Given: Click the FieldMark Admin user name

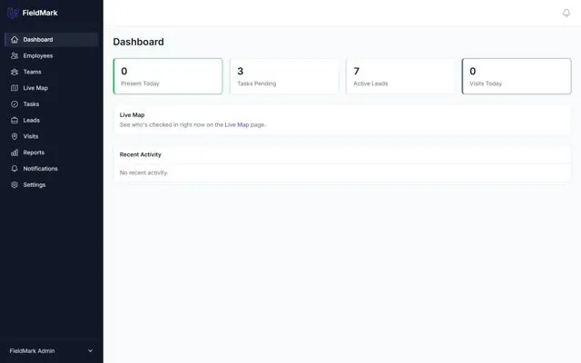Looking at the screenshot, I should 33,351.
